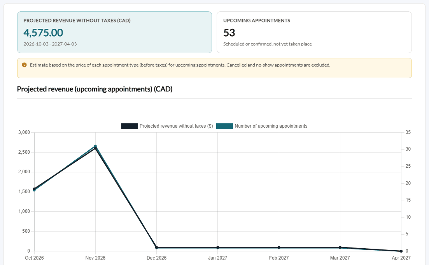Viewport: 429px width, 265px height.
Task: Click the 'Jan 2027' x-axis label
Action: pos(218,258)
